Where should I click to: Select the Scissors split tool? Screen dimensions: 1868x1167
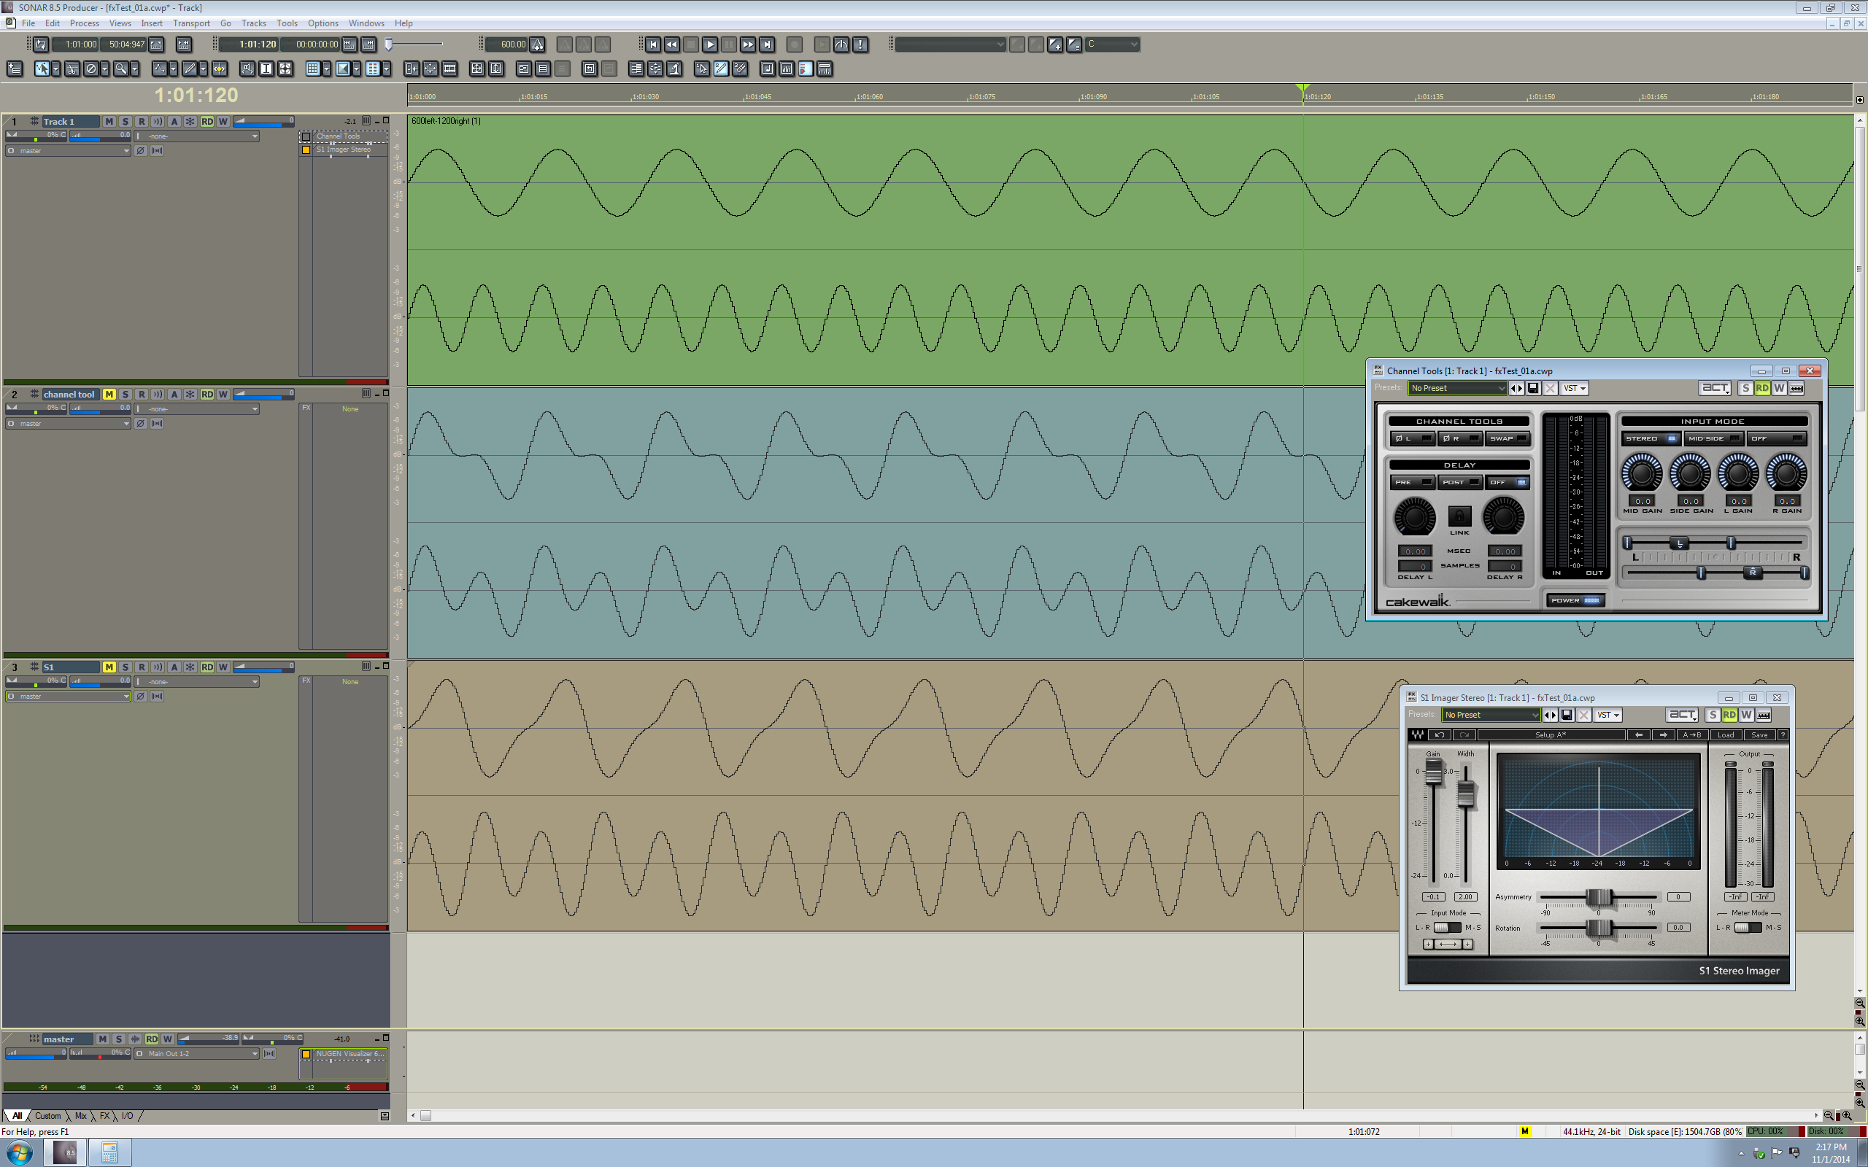pyautogui.click(x=72, y=69)
